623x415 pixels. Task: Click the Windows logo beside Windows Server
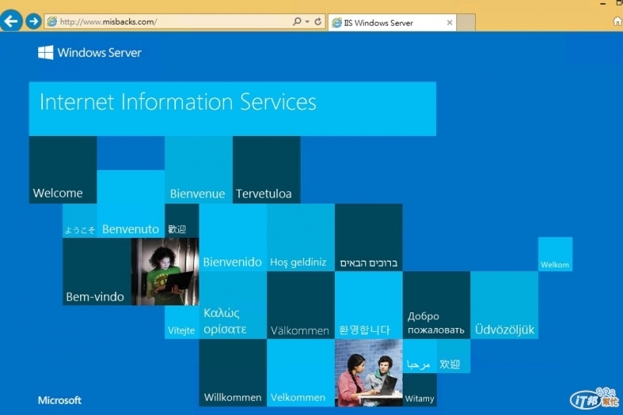tap(46, 52)
